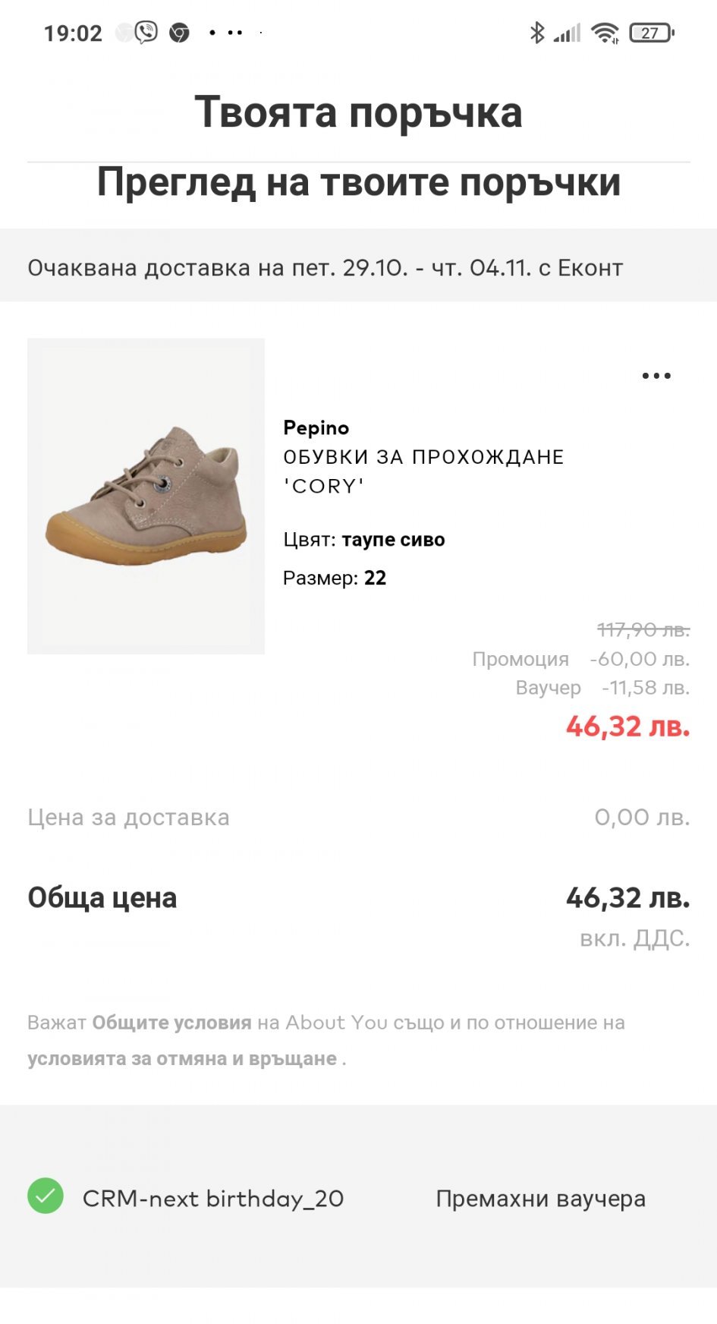This screenshot has height=1324, width=717.
Task: Tap the extra notification dots in status bar
Action: [x=226, y=33]
